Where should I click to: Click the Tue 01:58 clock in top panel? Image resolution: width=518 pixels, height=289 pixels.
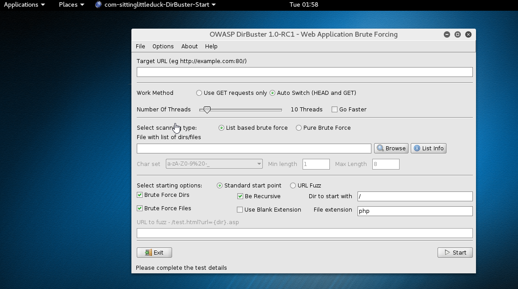[304, 4]
